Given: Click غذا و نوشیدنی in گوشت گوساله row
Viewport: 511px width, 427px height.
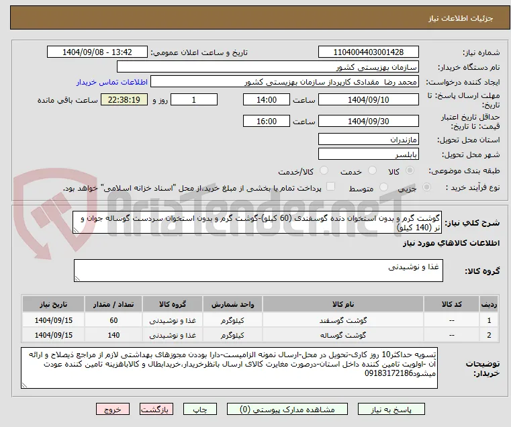Looking at the screenshot, I should [173, 335].
